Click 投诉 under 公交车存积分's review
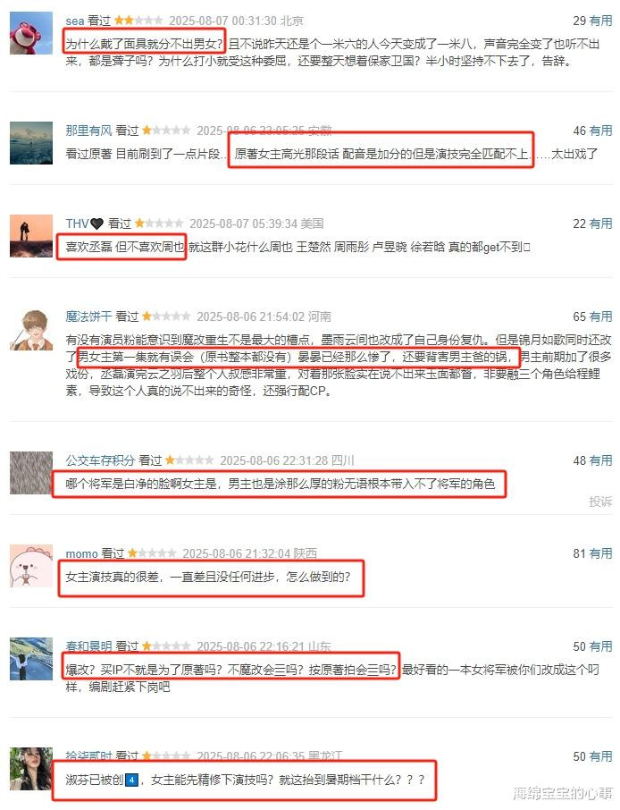 point(600,502)
